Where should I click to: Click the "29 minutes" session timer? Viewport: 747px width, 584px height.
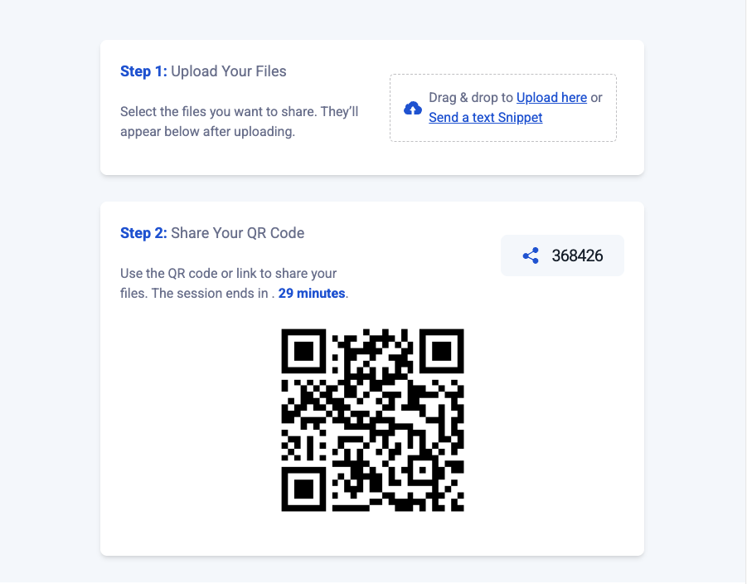point(312,294)
